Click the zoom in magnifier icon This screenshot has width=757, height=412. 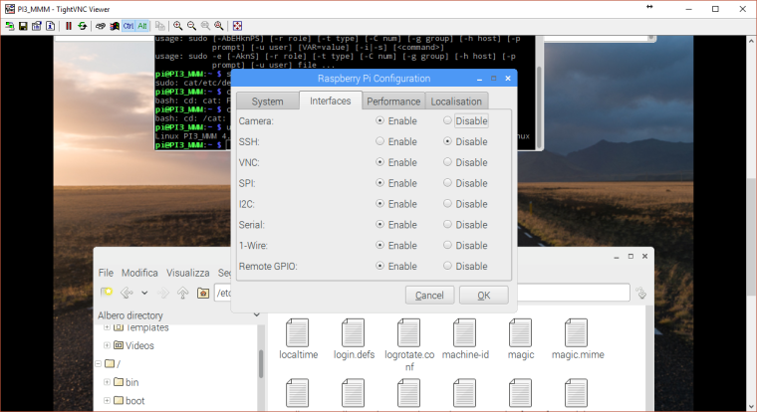point(177,26)
